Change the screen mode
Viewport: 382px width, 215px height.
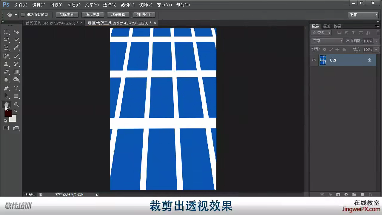[16, 128]
